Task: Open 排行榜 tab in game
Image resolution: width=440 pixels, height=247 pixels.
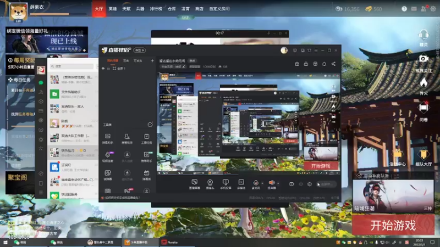Action: pyautogui.click(x=156, y=9)
